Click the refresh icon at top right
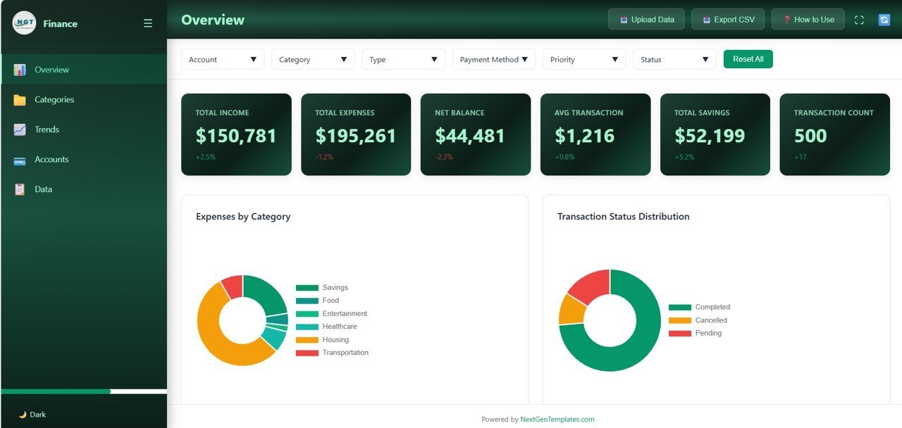 (884, 19)
